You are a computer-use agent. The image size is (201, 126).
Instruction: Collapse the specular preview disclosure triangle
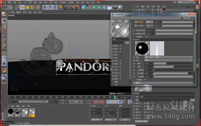click(134, 42)
